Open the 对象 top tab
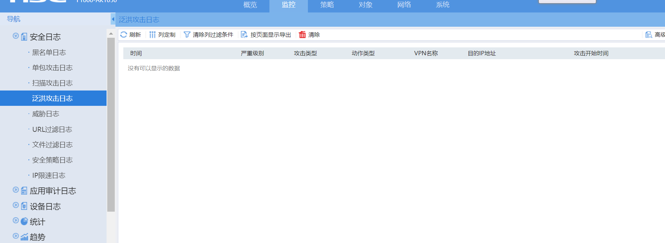This screenshot has width=665, height=243. pyautogui.click(x=366, y=5)
